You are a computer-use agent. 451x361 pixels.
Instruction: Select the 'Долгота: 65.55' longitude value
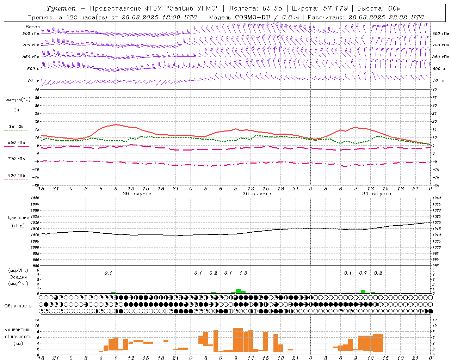tap(255, 8)
